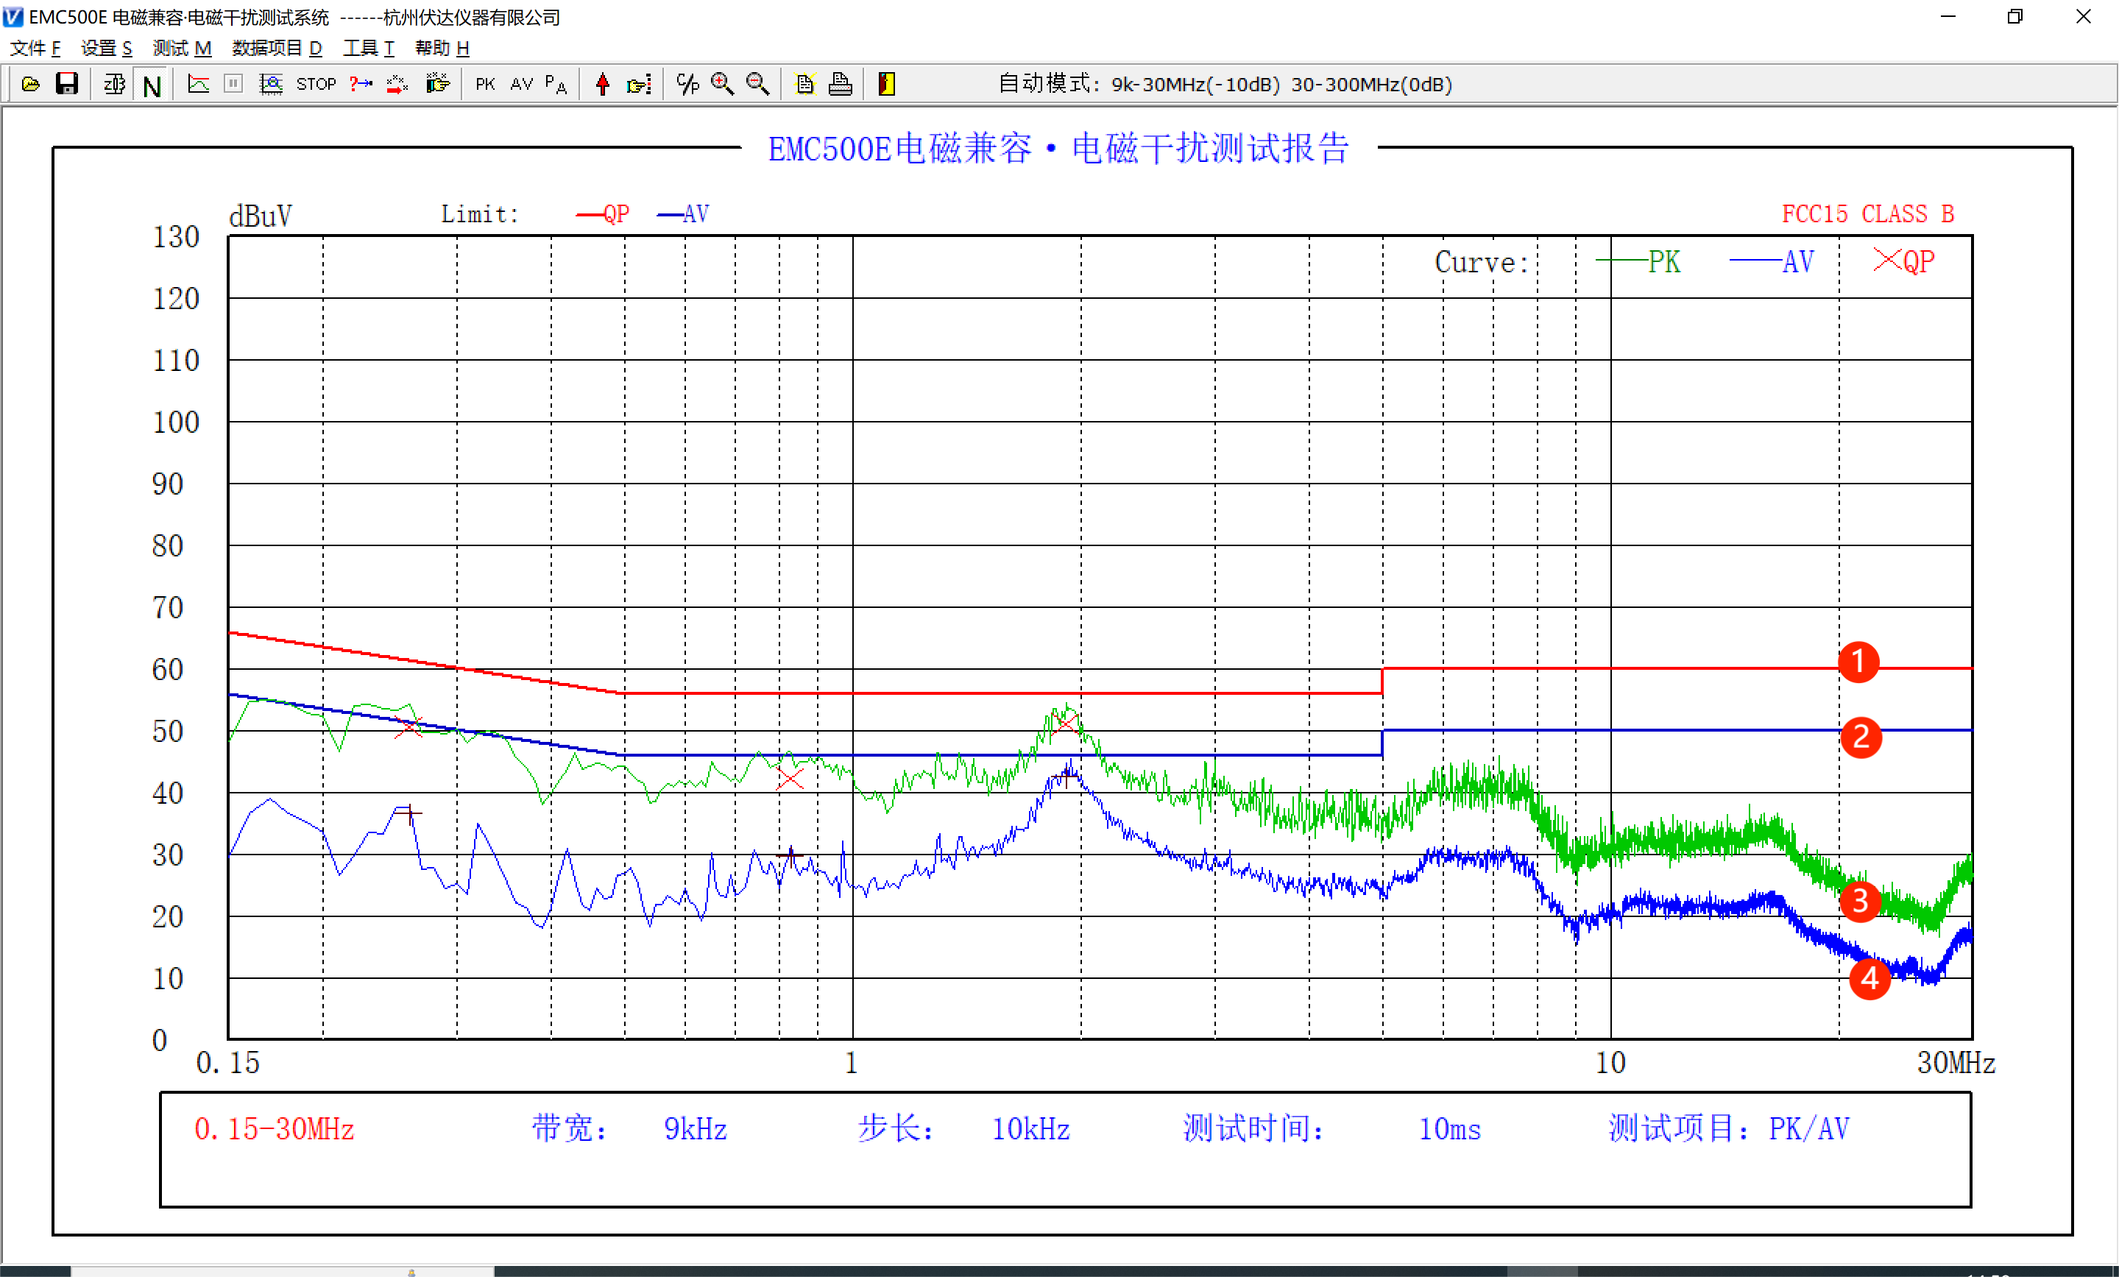Click the C/P toolbar icon

[x=687, y=84]
